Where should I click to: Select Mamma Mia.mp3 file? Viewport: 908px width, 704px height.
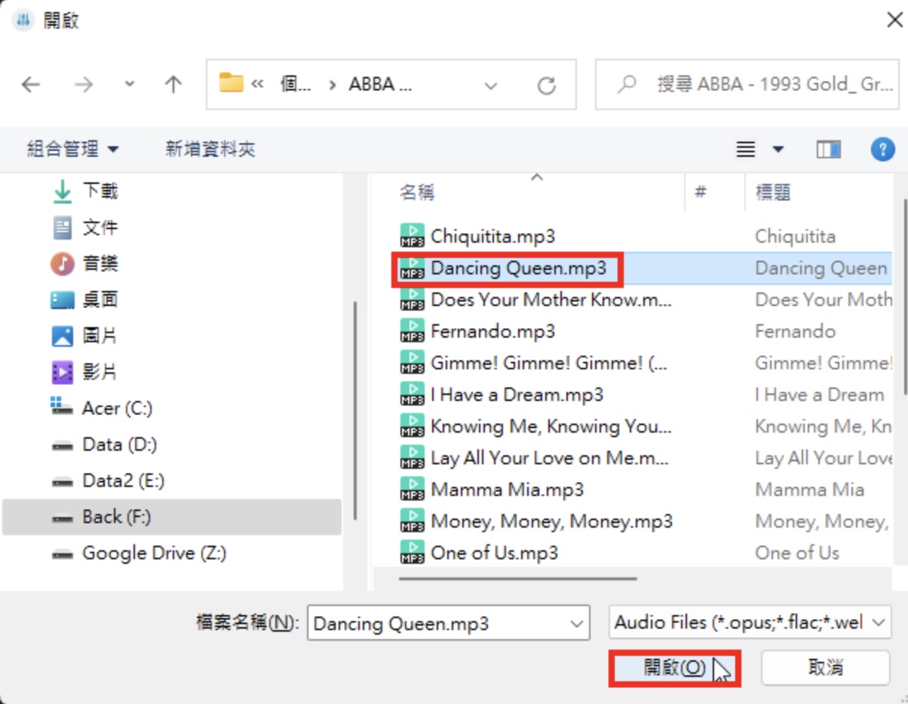pos(507,490)
